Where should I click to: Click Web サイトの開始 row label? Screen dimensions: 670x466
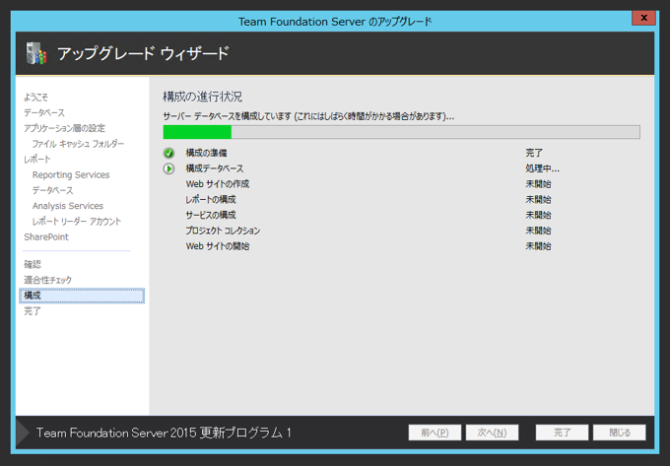(x=218, y=246)
